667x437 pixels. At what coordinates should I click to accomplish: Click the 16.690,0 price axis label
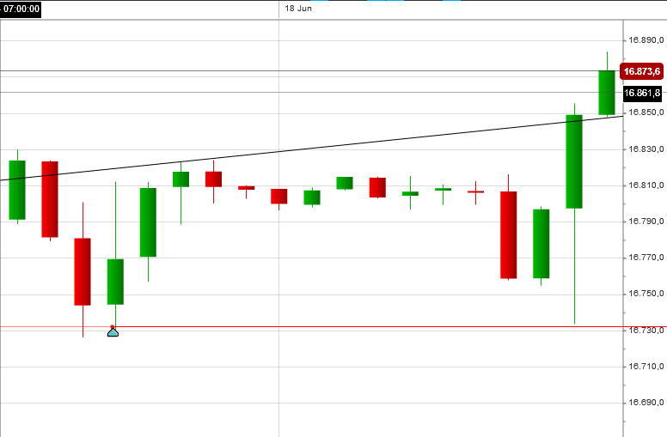pyautogui.click(x=646, y=403)
